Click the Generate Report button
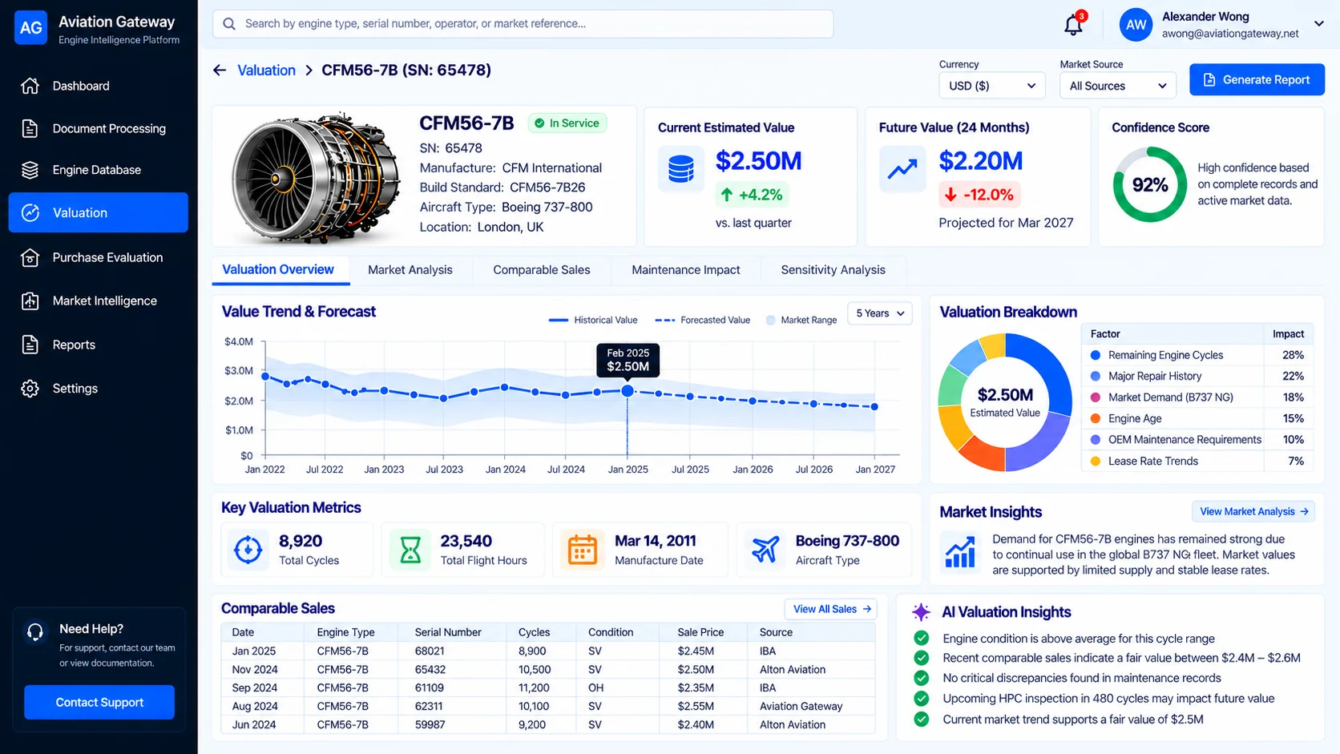The width and height of the screenshot is (1340, 754). tap(1257, 79)
